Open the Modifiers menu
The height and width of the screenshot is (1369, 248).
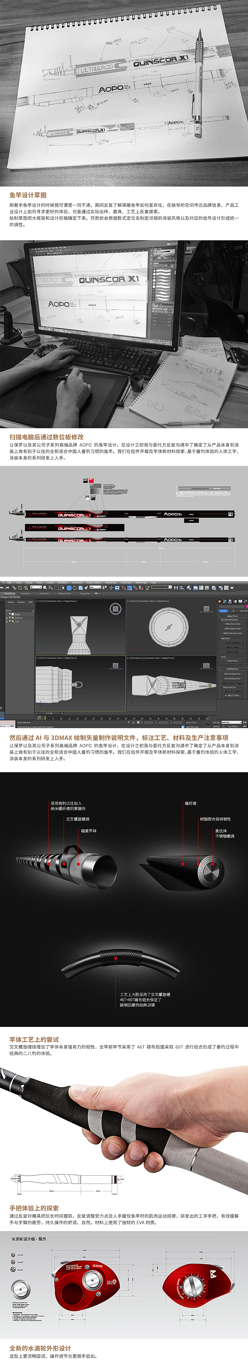click(x=63, y=583)
